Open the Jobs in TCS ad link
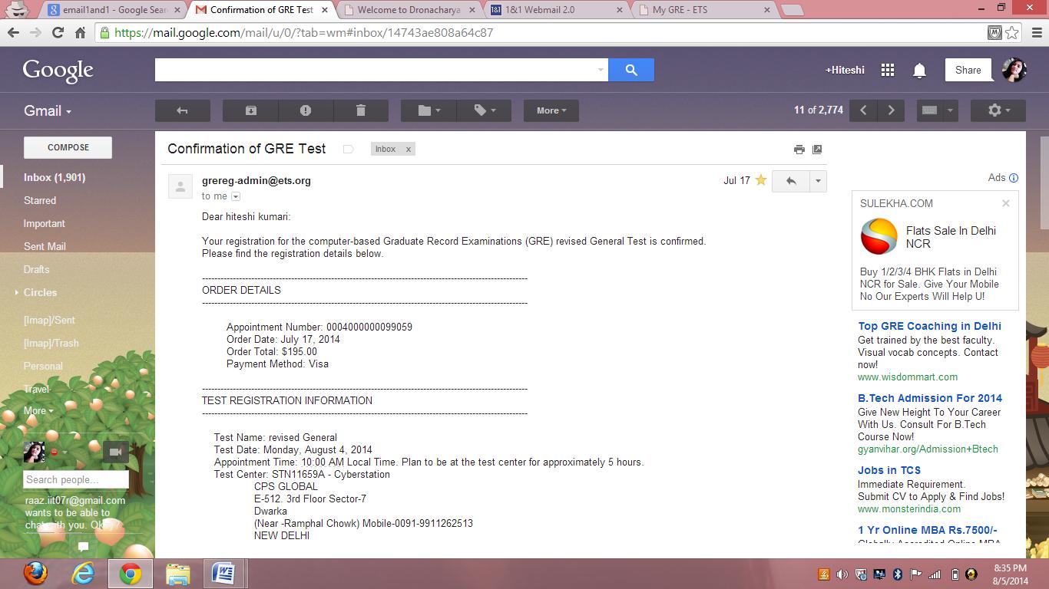Viewport: 1049px width, 589px height. pyautogui.click(x=889, y=470)
